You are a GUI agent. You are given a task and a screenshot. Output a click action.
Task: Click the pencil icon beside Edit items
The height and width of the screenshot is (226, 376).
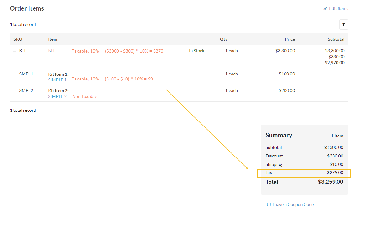326,9
